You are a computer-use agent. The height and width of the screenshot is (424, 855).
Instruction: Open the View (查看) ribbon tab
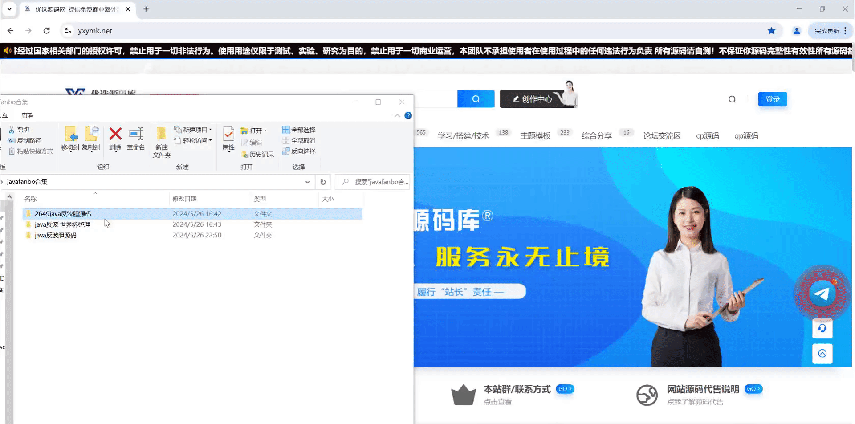point(28,116)
